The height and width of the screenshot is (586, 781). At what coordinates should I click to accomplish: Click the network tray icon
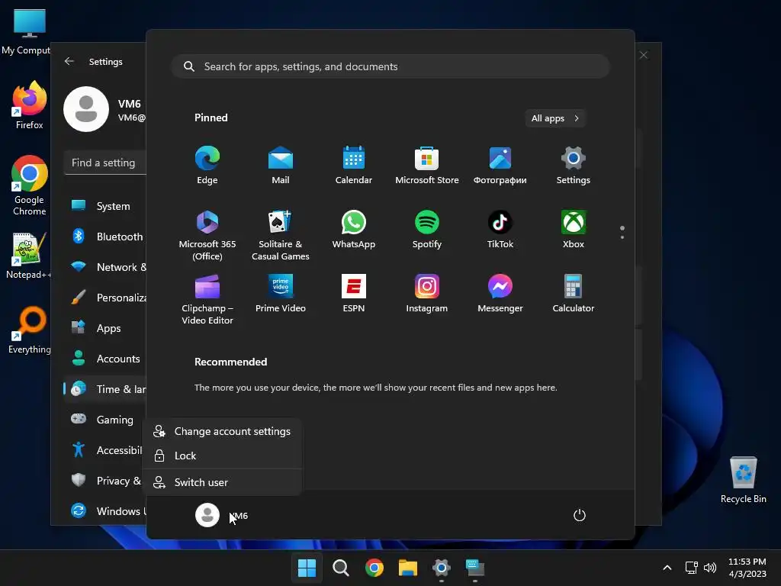(x=691, y=568)
